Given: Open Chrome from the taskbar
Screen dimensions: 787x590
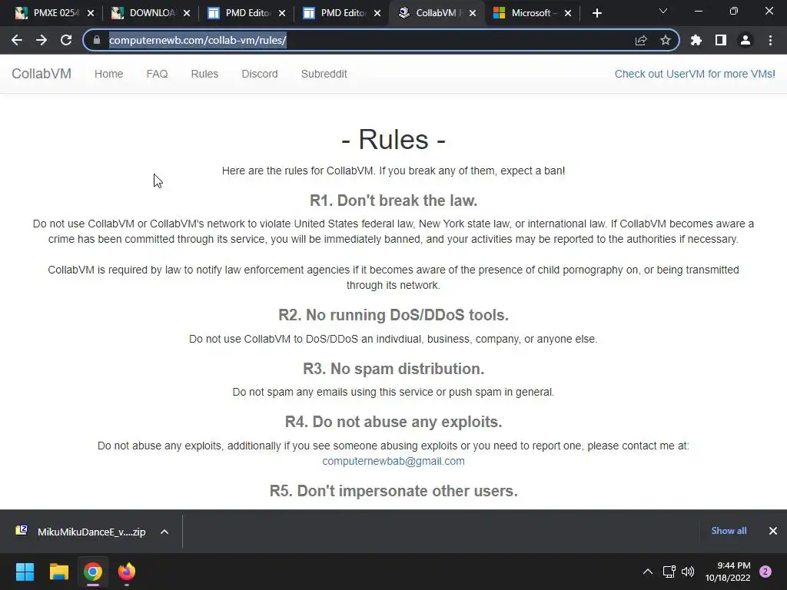Looking at the screenshot, I should pyautogui.click(x=93, y=572).
